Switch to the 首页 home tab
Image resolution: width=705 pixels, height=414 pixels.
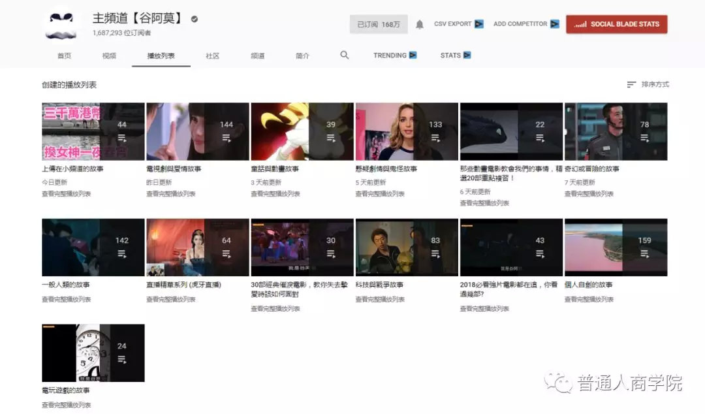[64, 56]
